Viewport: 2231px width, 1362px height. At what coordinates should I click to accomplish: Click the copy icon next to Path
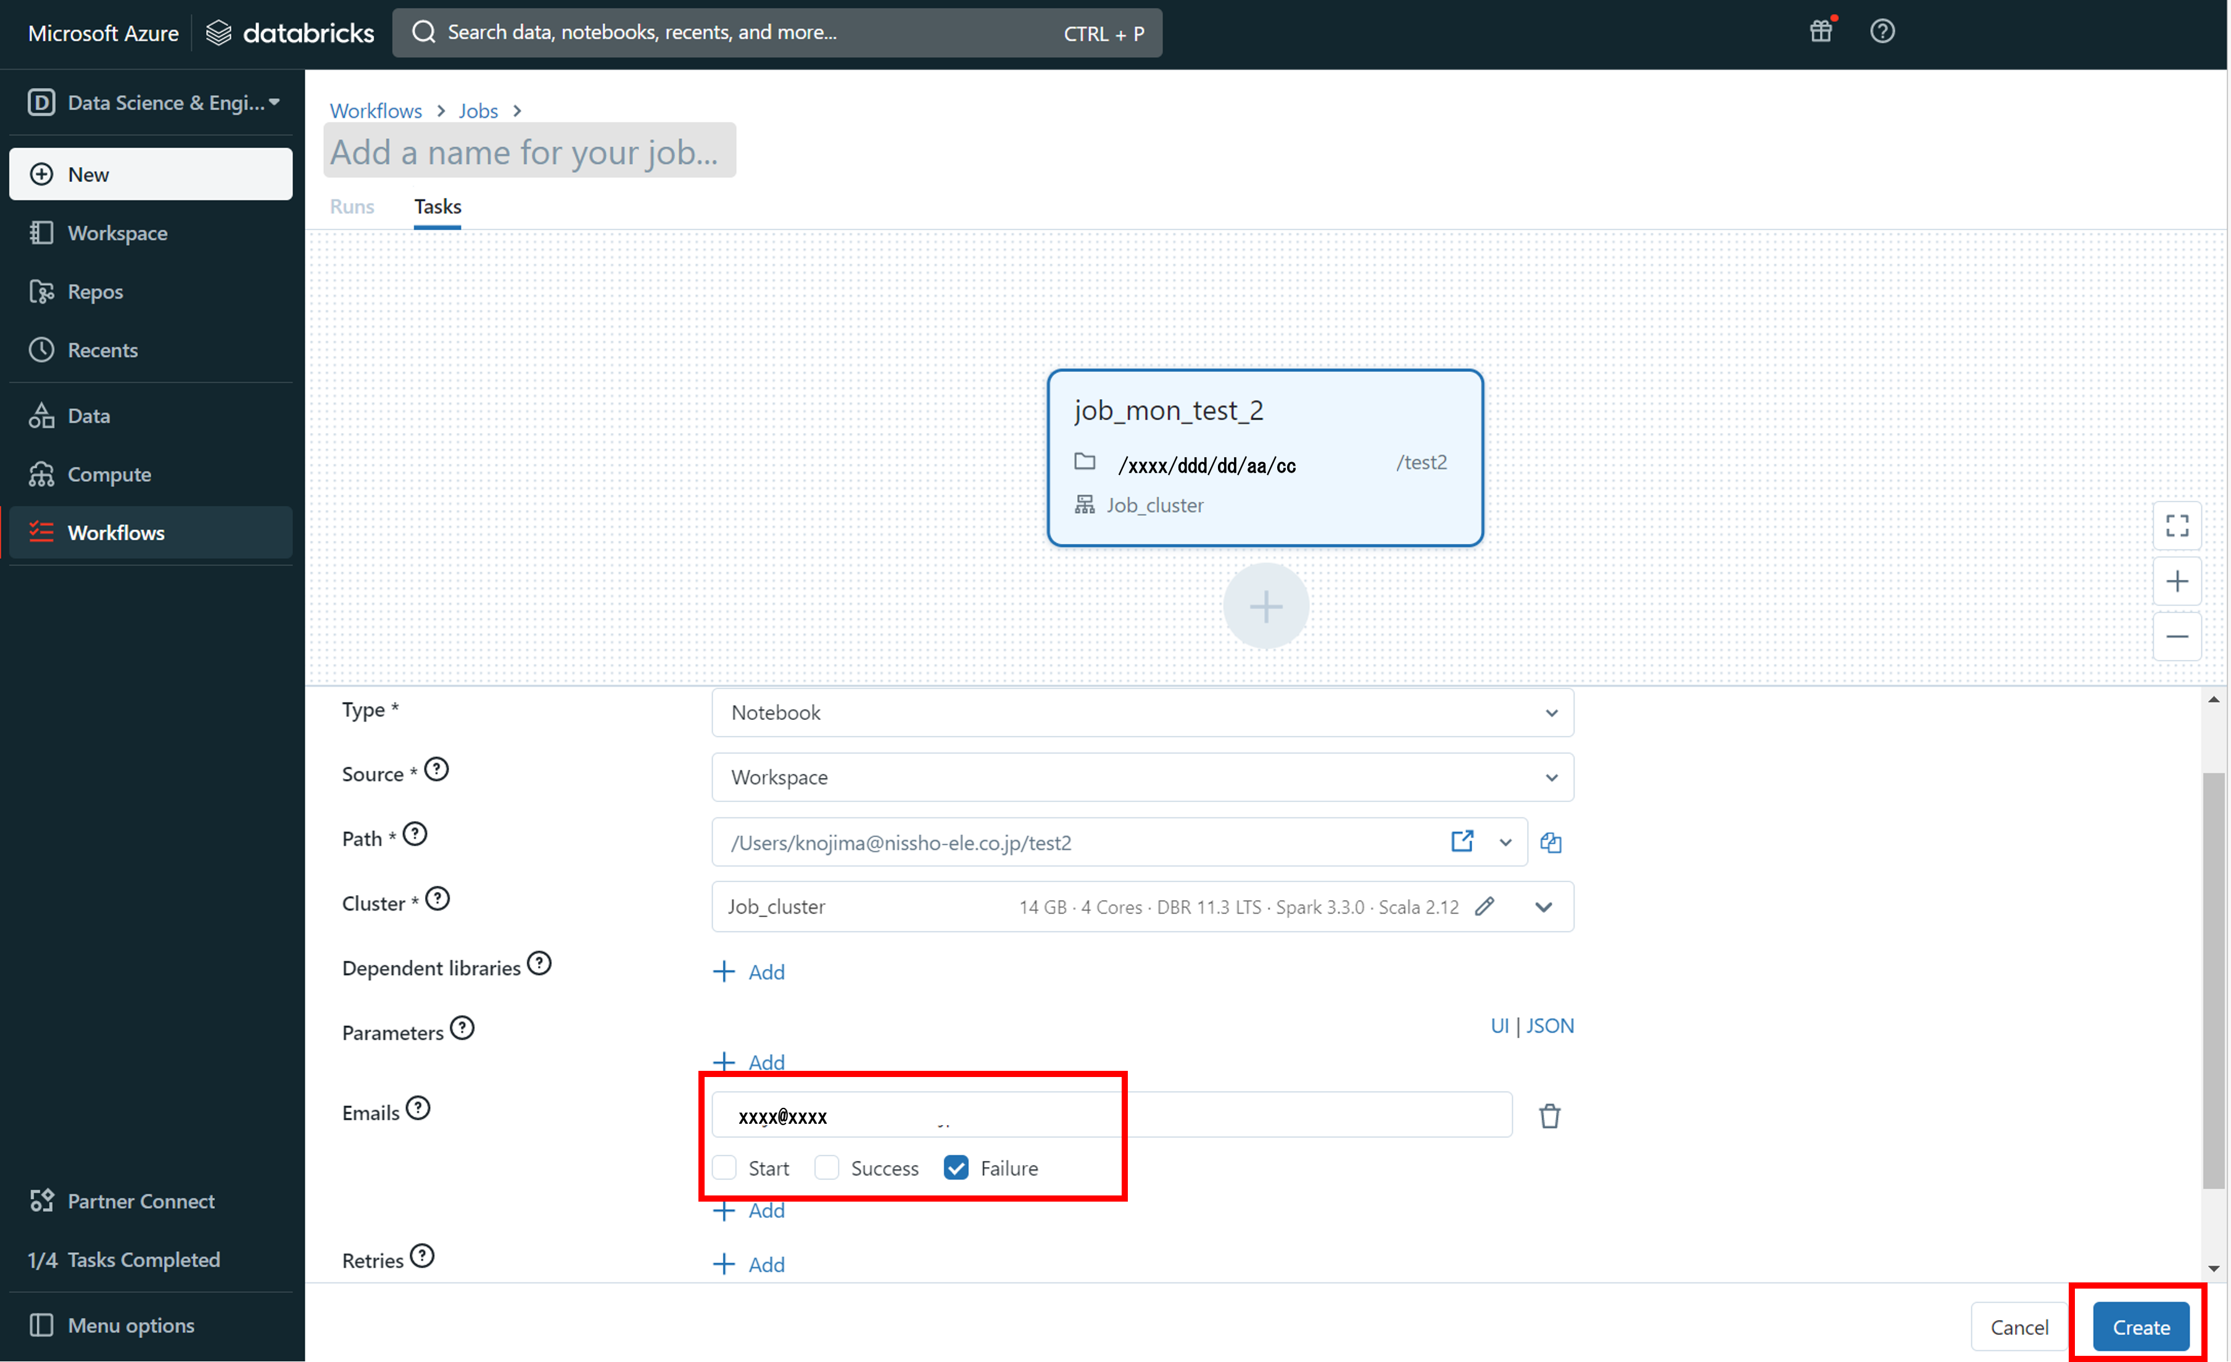(x=1551, y=843)
